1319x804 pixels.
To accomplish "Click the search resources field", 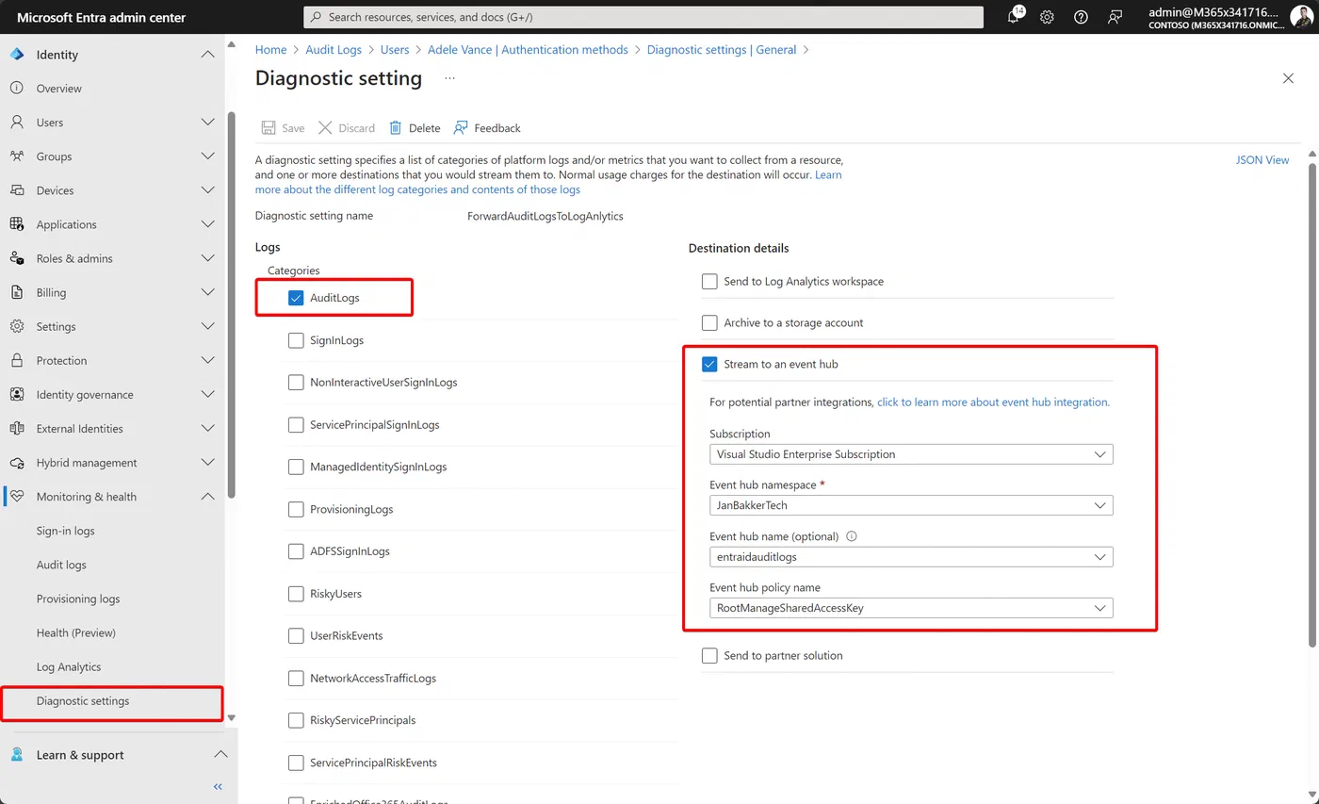I will pos(643,17).
